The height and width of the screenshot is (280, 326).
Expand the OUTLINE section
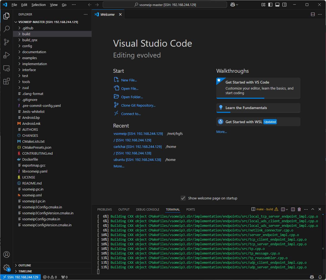52,265
